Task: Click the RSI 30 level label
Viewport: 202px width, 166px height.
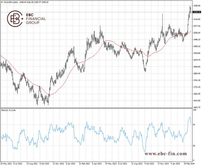Action: tap(194, 146)
